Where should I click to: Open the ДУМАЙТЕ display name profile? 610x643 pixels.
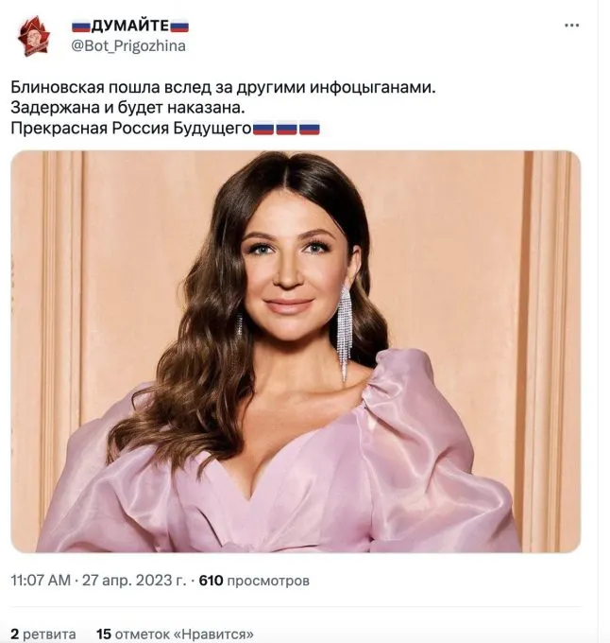coord(130,26)
